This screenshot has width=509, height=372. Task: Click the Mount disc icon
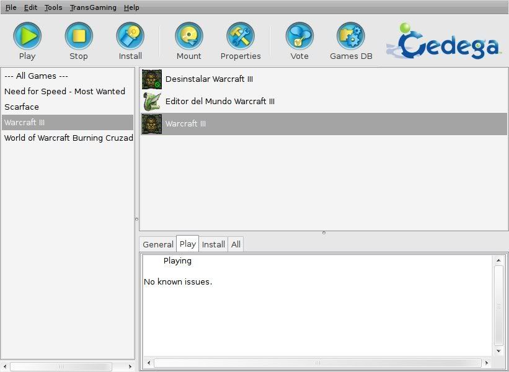coord(189,36)
